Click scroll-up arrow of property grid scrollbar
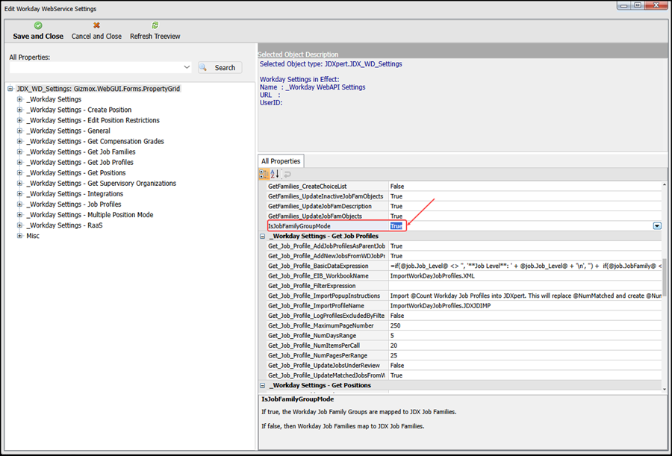Viewport: 672px width, 456px height. (x=665, y=184)
